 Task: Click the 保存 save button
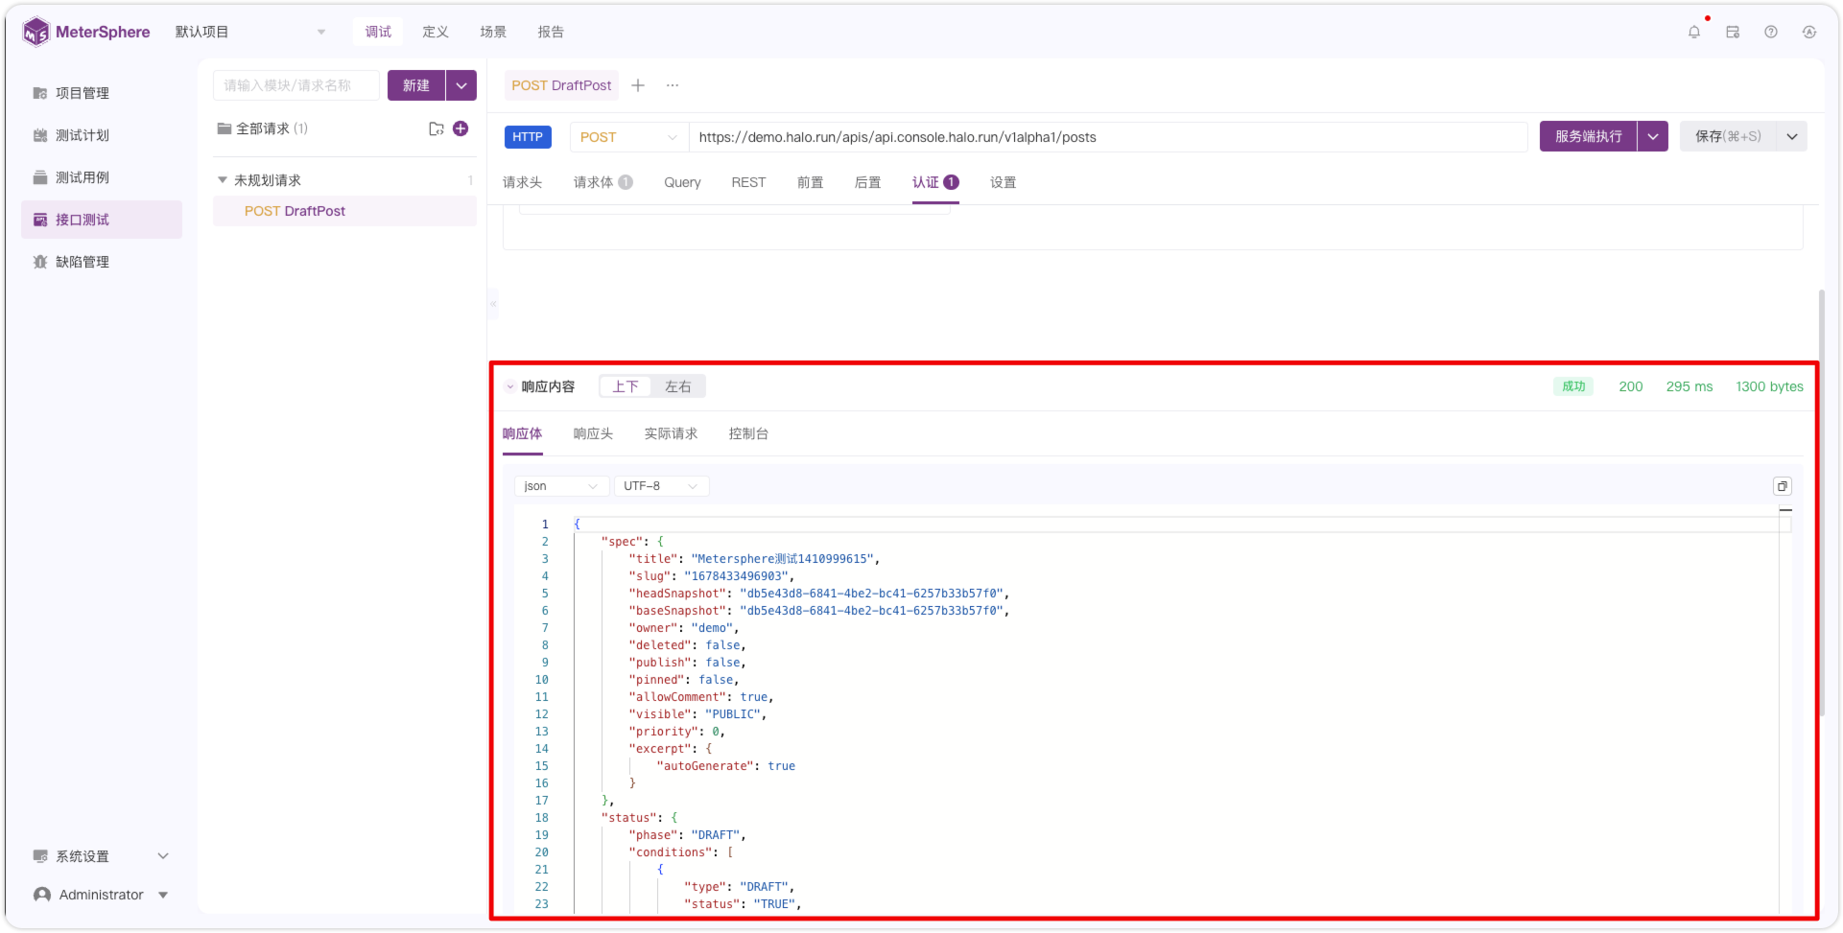tap(1728, 137)
